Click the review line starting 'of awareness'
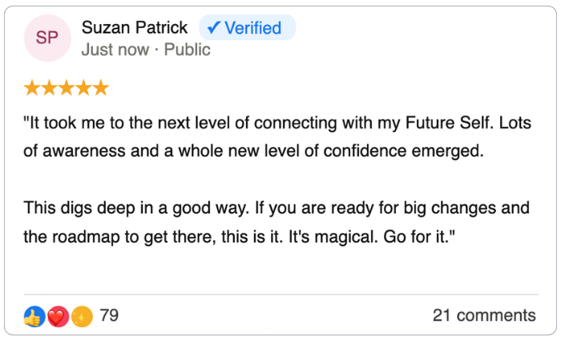The height and width of the screenshot is (341, 561). 255,151
